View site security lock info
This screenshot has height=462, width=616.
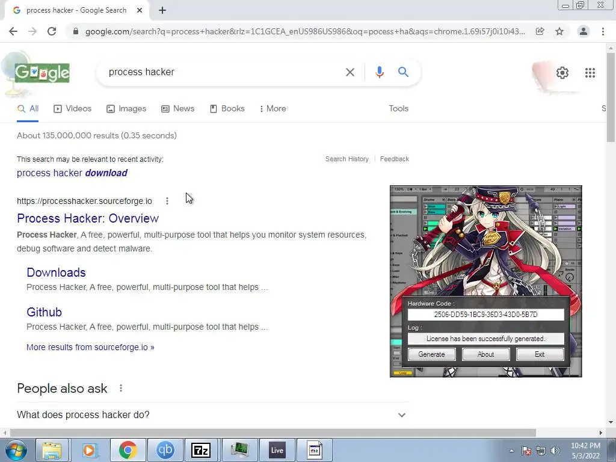pos(76,31)
